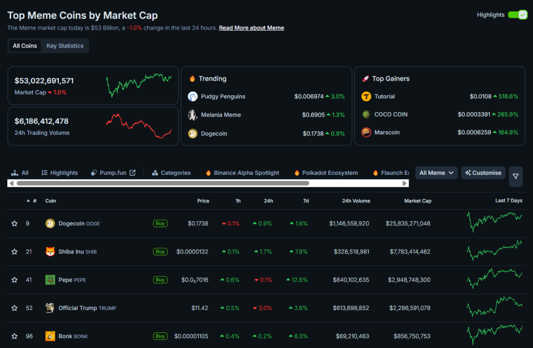Click Bonk price $0.00001105
The width and height of the screenshot is (533, 348).
point(191,336)
